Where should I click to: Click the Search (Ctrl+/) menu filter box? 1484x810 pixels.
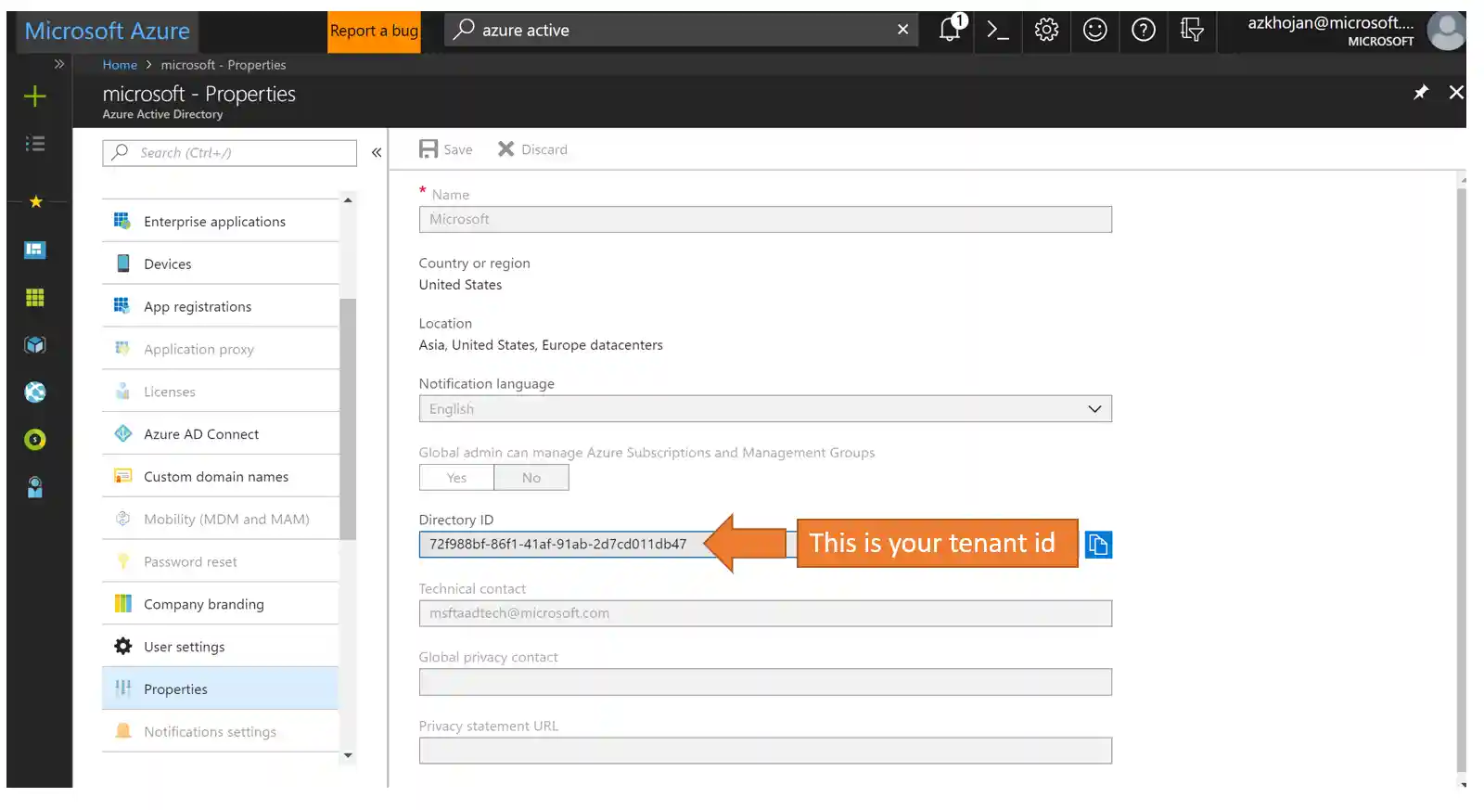pyautogui.click(x=229, y=153)
